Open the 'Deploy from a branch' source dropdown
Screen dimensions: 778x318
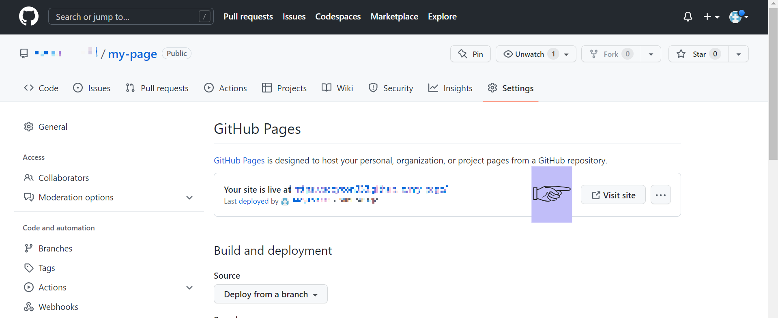tap(271, 294)
